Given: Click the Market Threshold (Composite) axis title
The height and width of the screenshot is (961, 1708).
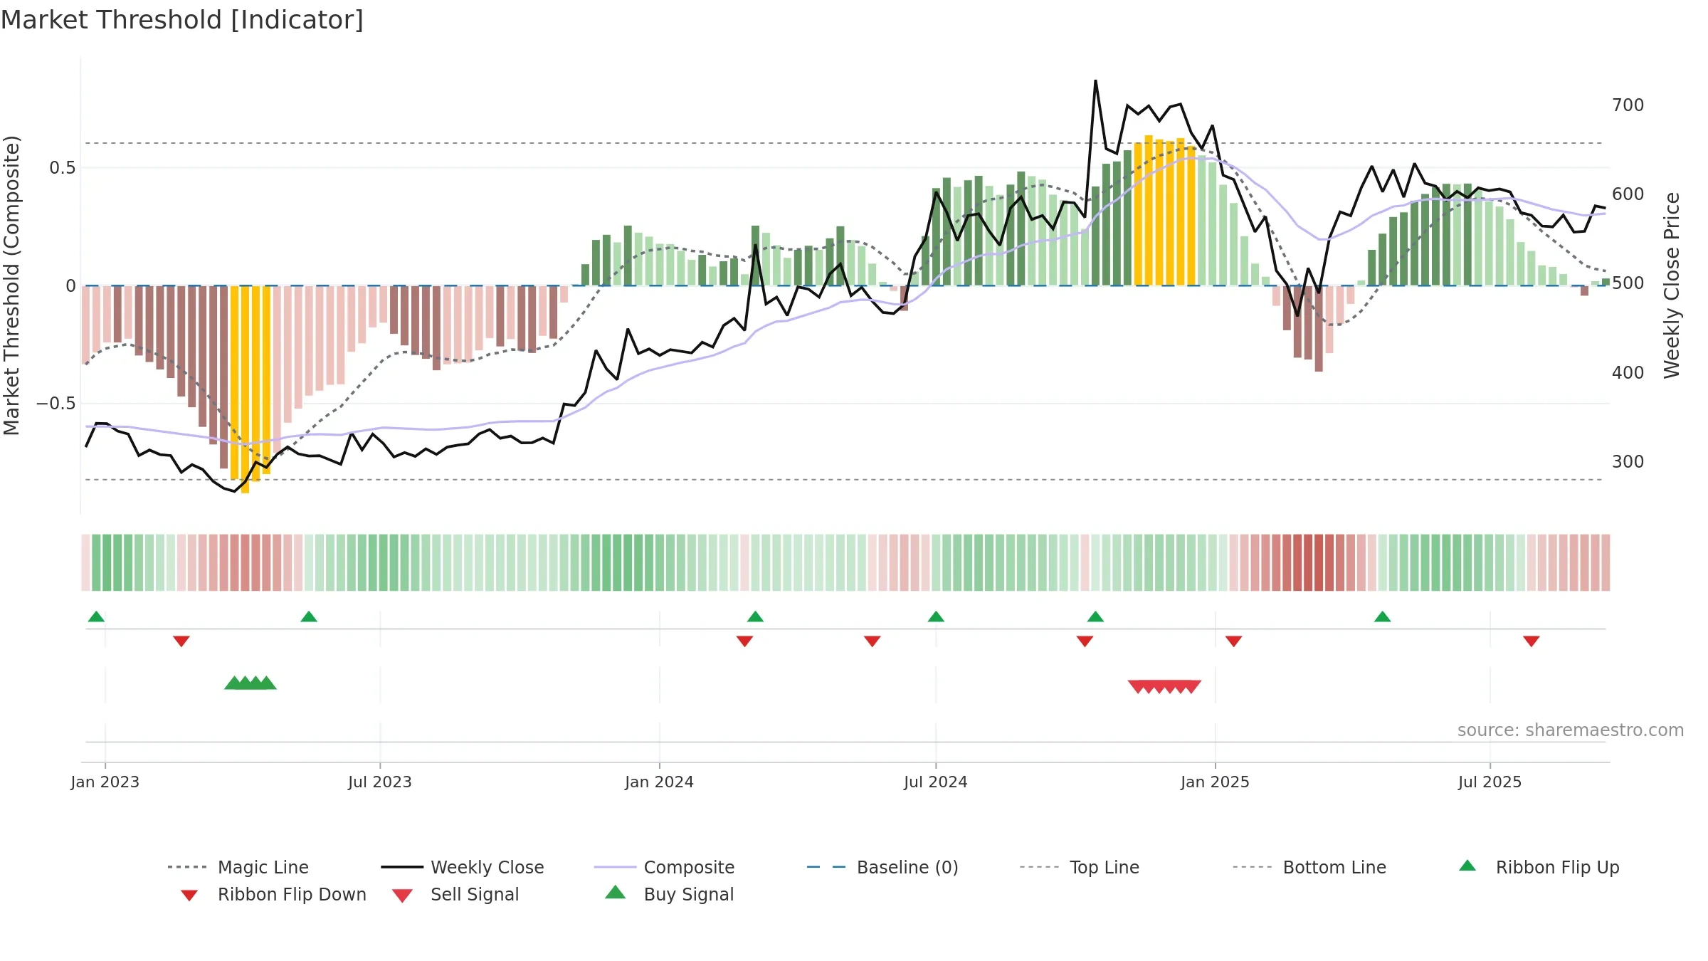Looking at the screenshot, I should pos(11,285).
